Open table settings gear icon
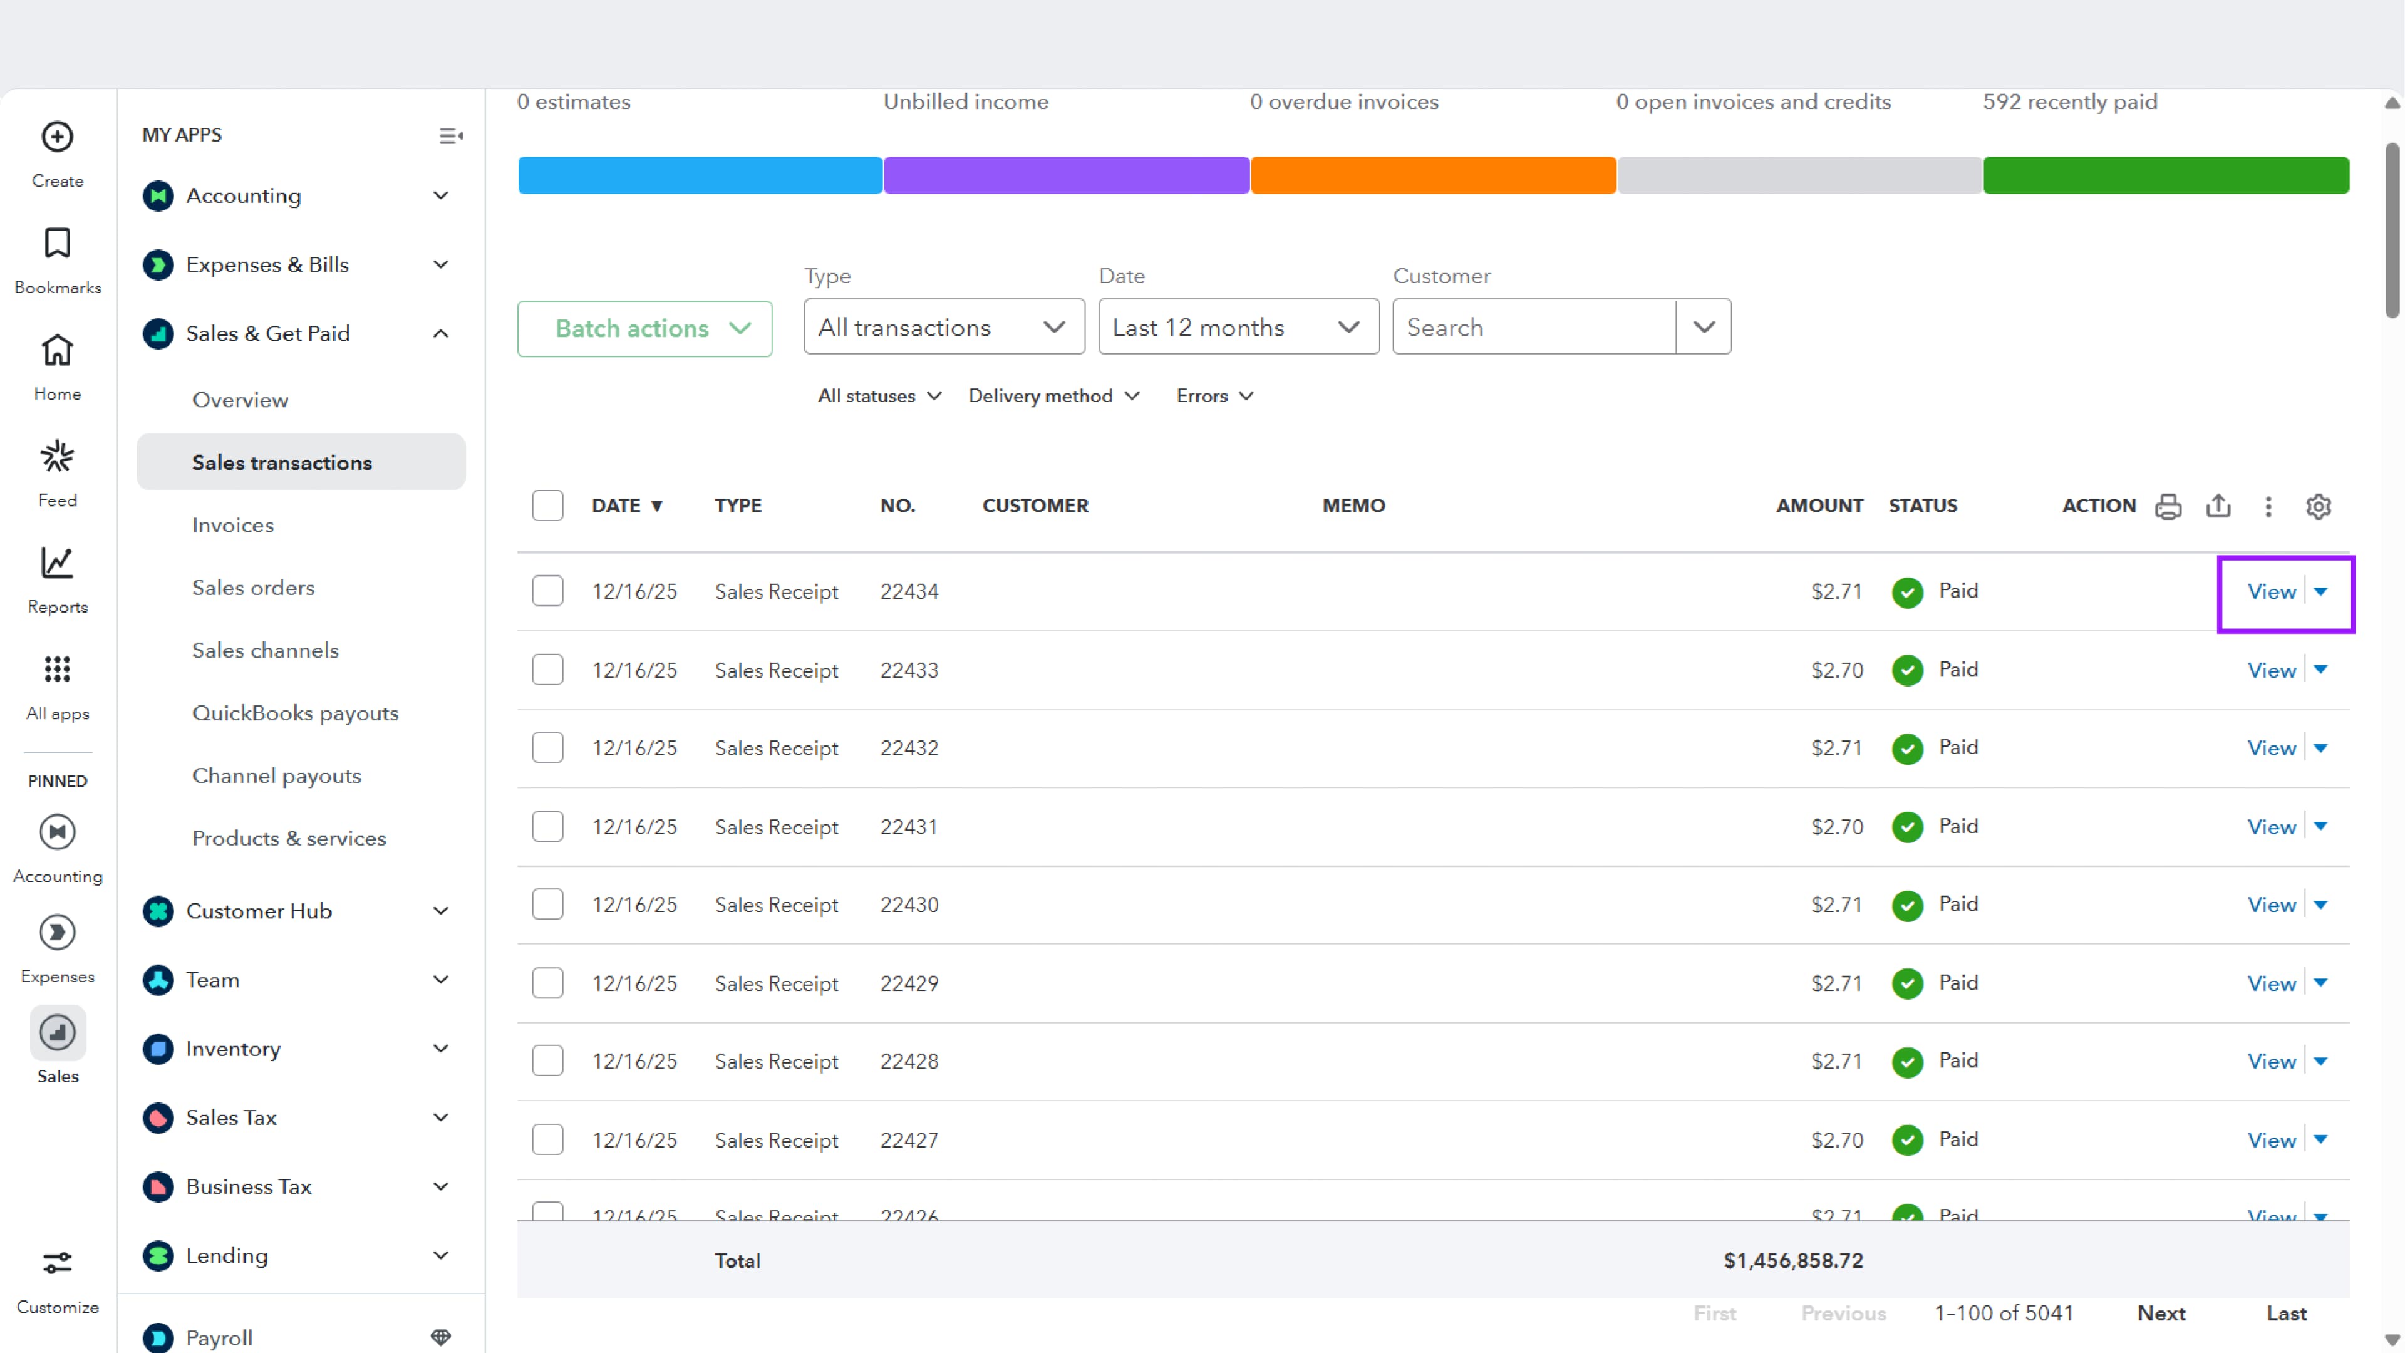Viewport: 2405px width, 1353px height. tap(2318, 506)
